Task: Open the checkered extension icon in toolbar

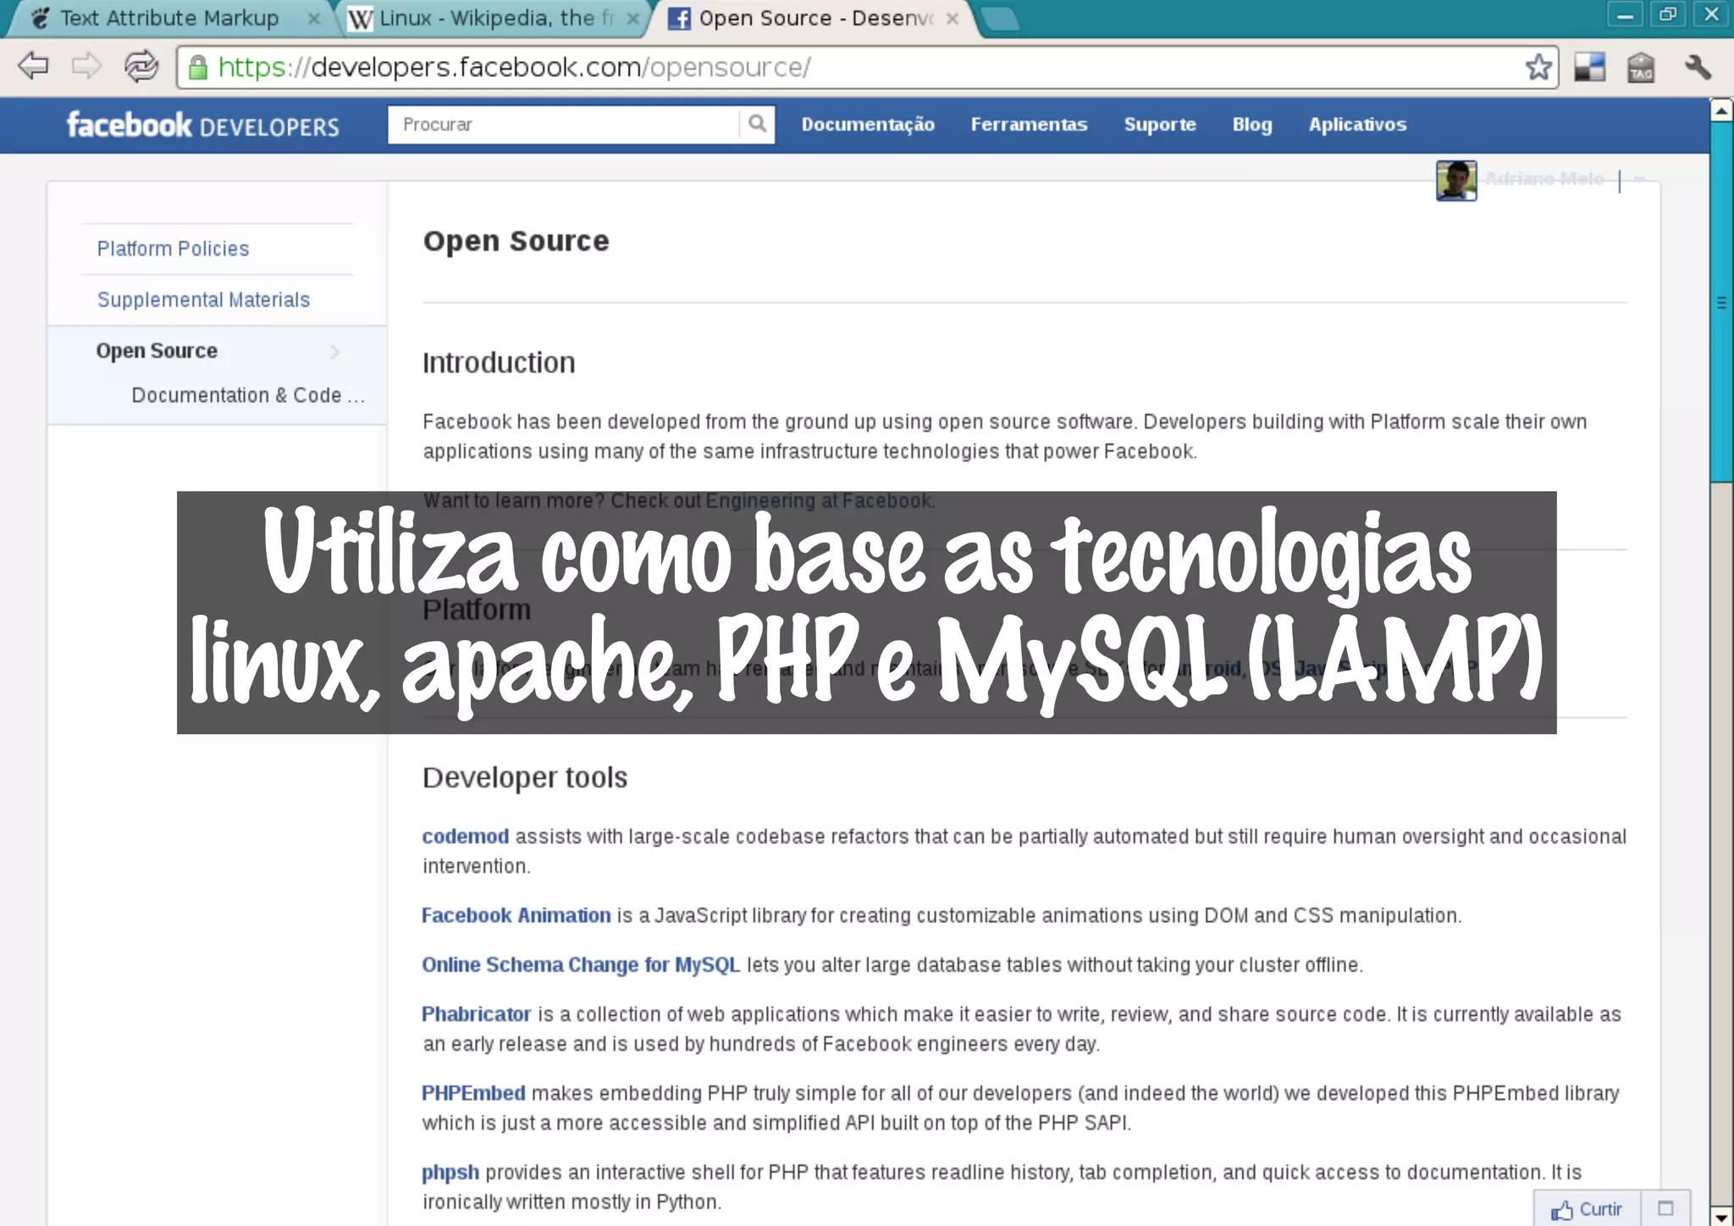Action: (x=1589, y=67)
